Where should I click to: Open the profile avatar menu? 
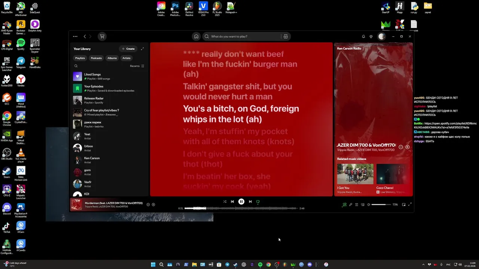coord(381,37)
